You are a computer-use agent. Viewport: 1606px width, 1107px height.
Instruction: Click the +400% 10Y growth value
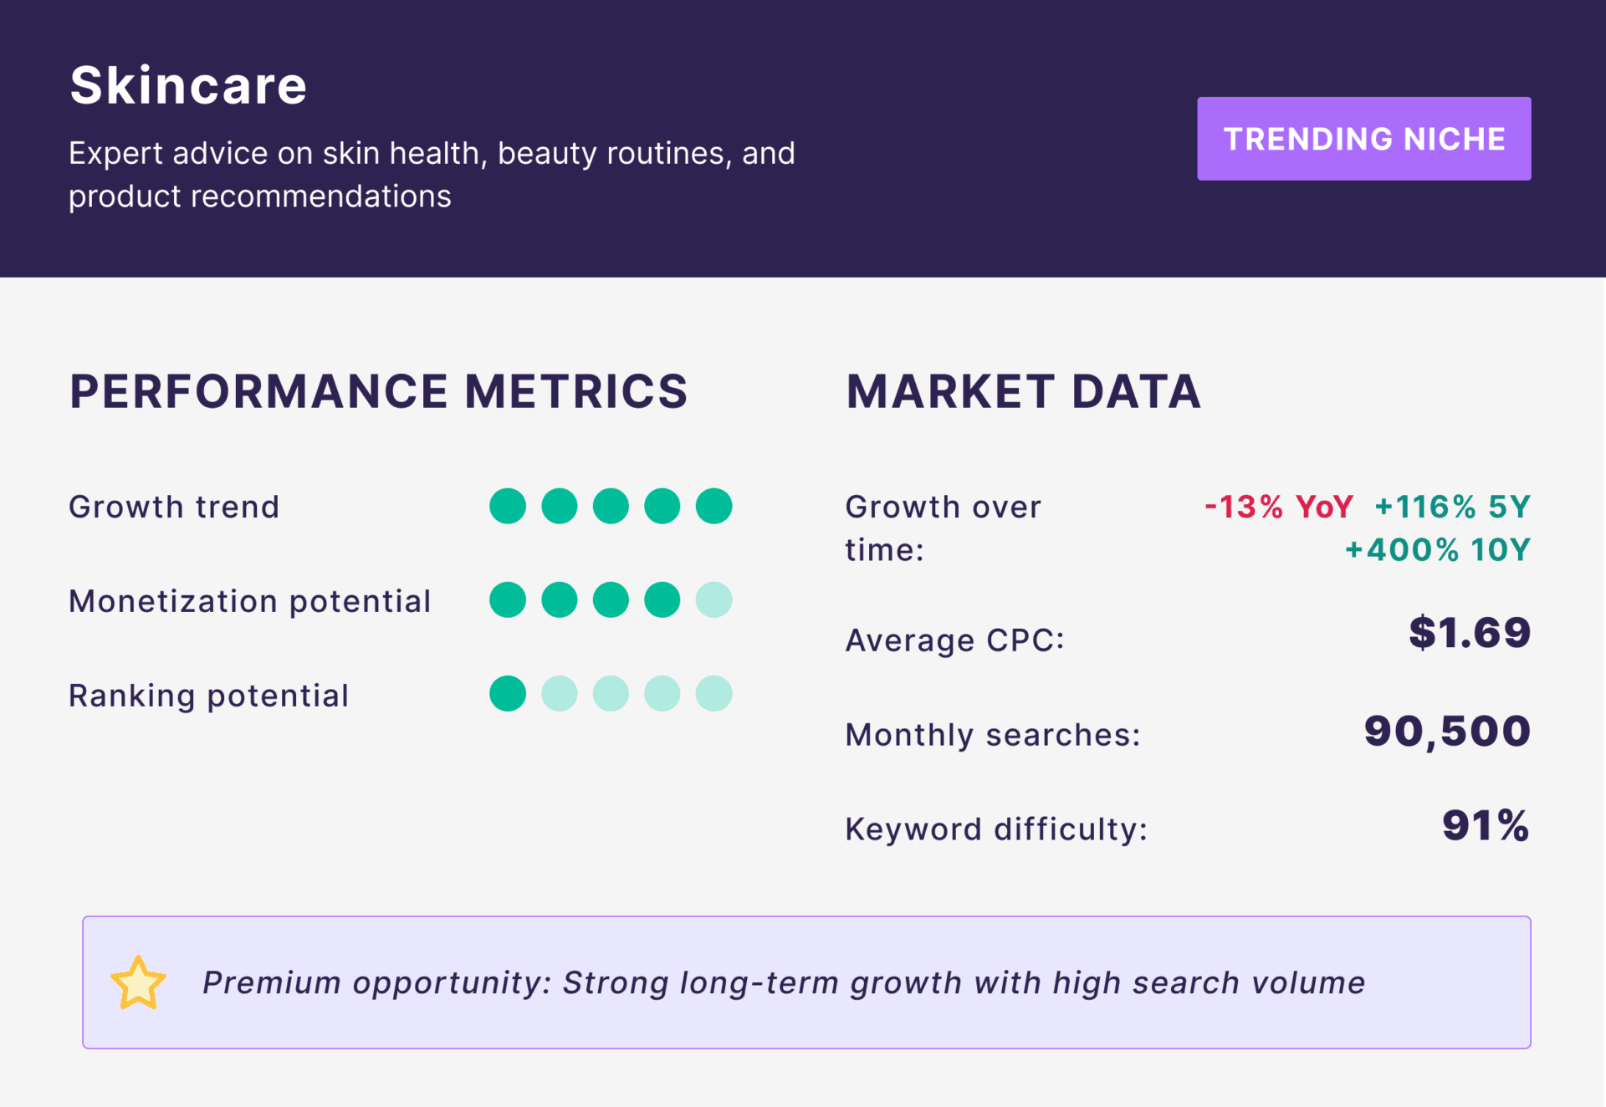pos(1437,550)
